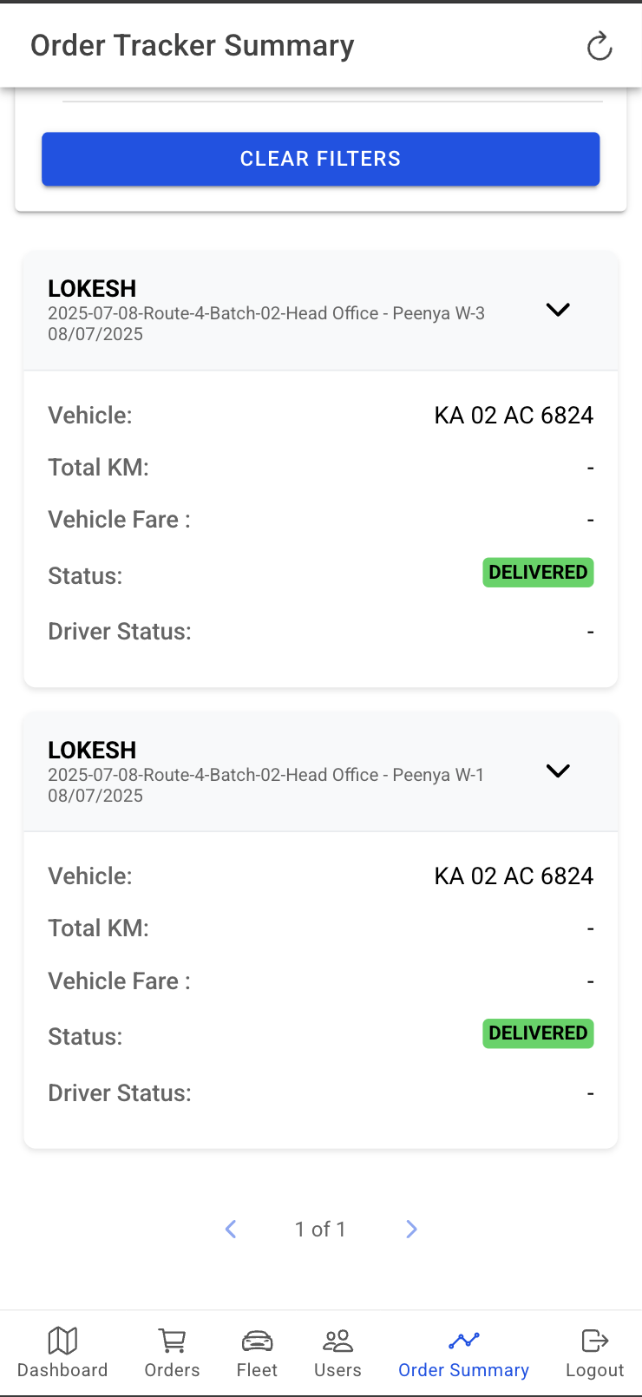This screenshot has width=642, height=1397.
Task: Click the Order Tracker Summary title
Action: [193, 46]
